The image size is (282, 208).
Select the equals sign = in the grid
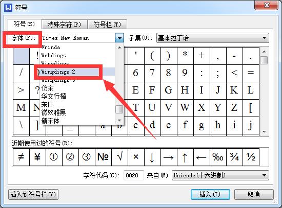[251, 73]
